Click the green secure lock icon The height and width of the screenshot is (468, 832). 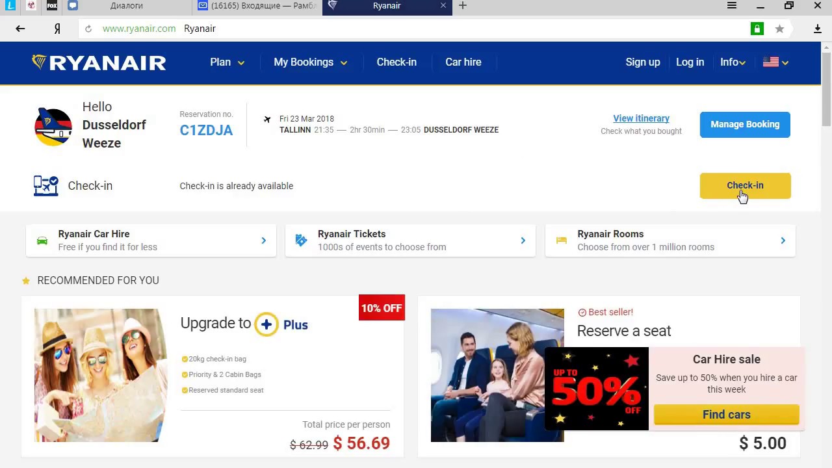[x=757, y=29]
